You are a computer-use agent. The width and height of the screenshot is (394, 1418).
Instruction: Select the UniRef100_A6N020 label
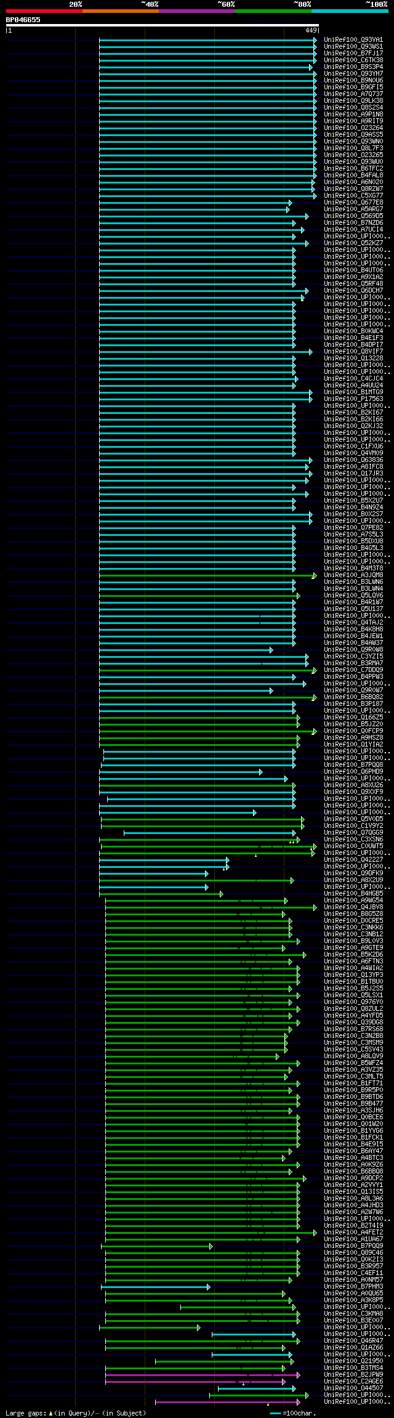(x=353, y=182)
